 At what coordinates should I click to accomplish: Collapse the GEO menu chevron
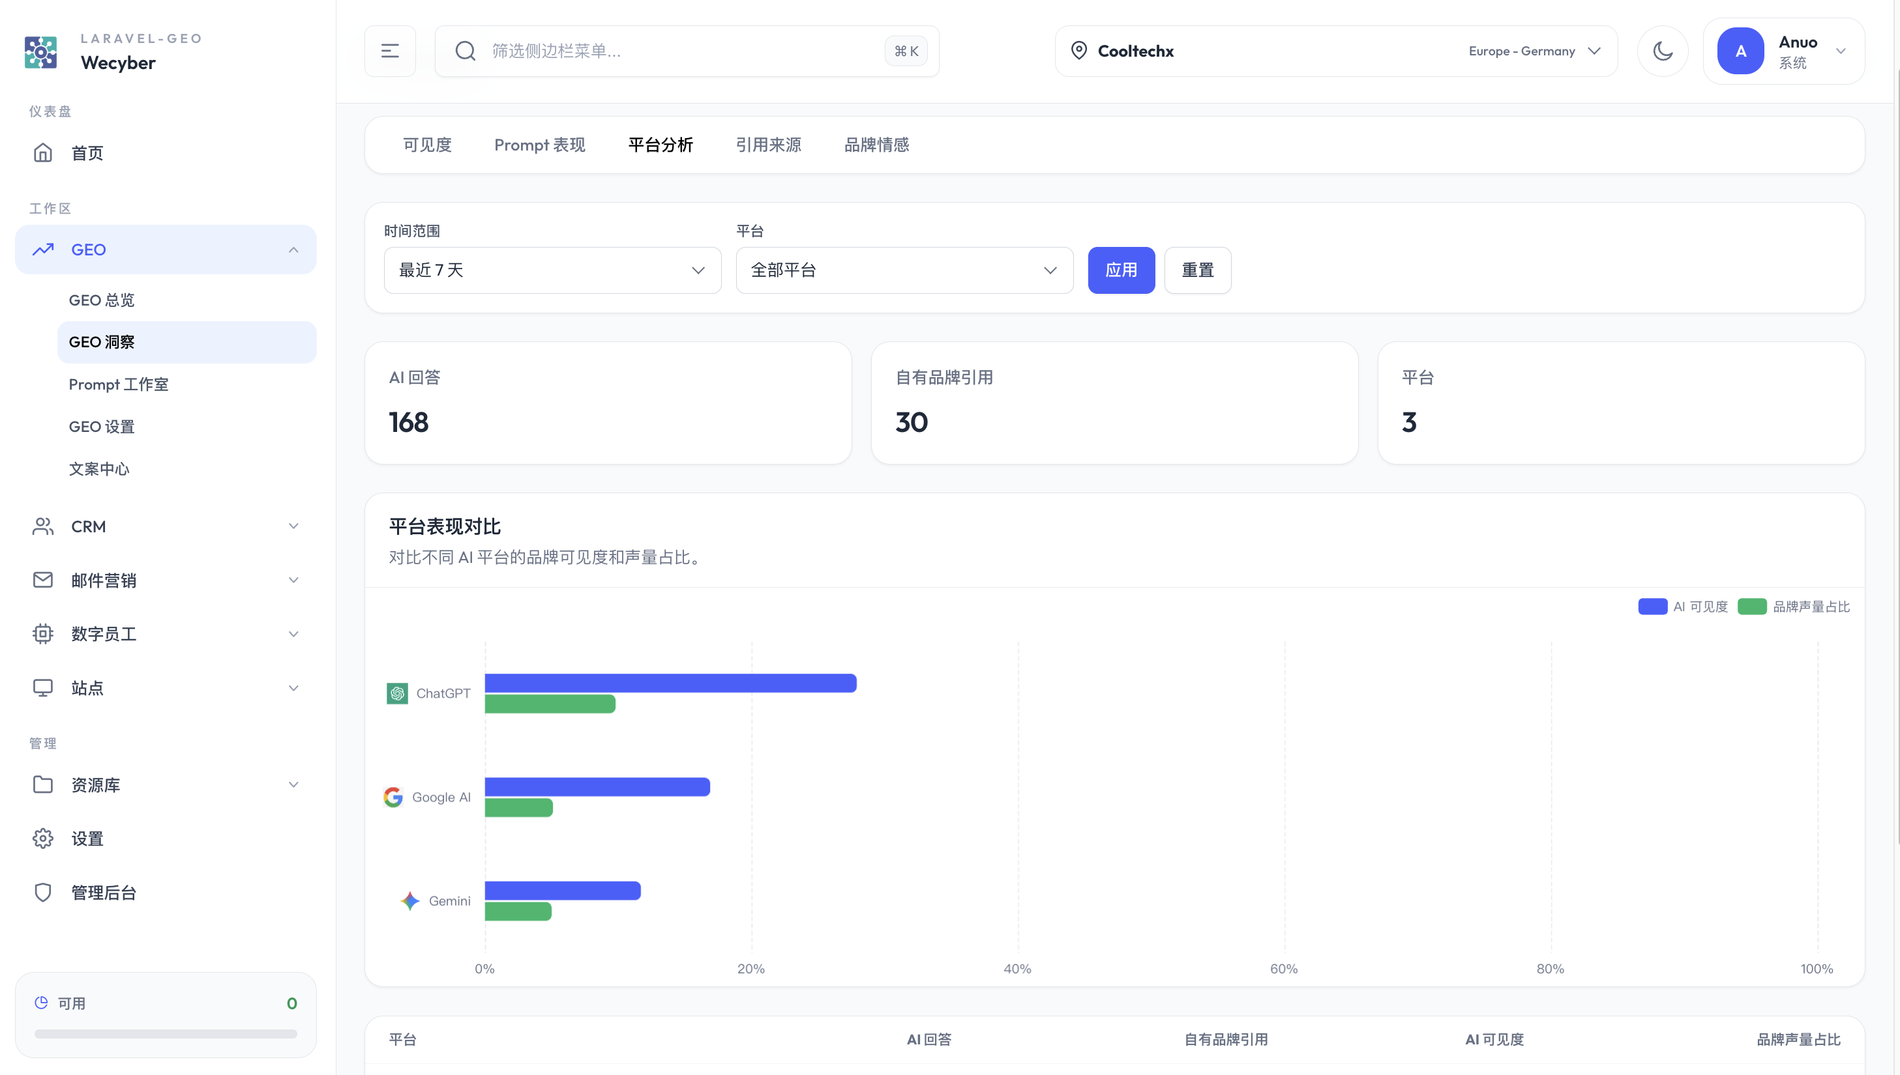pos(293,250)
